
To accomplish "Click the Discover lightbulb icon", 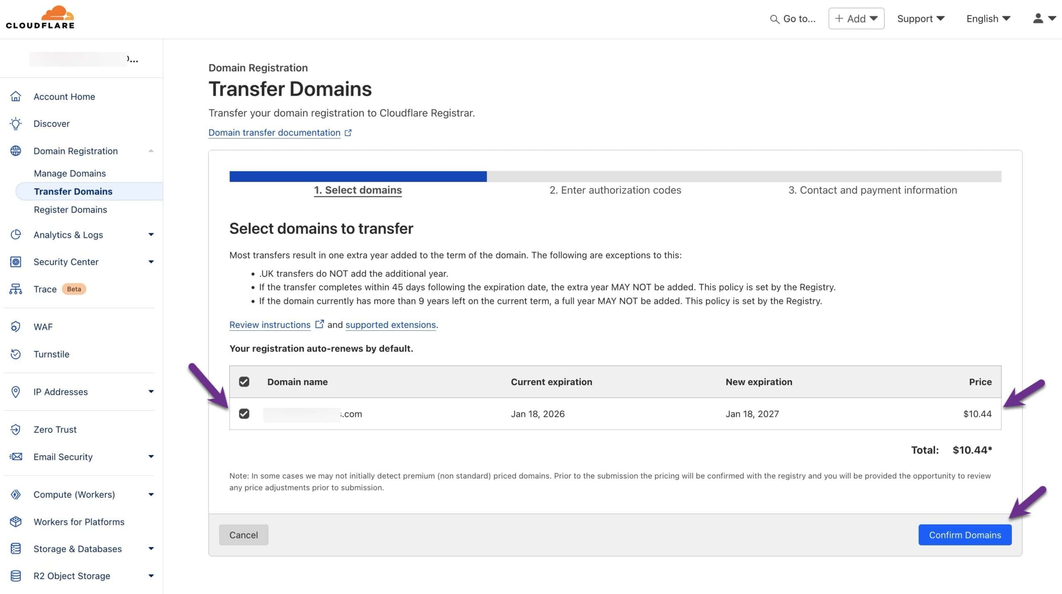I will [16, 124].
